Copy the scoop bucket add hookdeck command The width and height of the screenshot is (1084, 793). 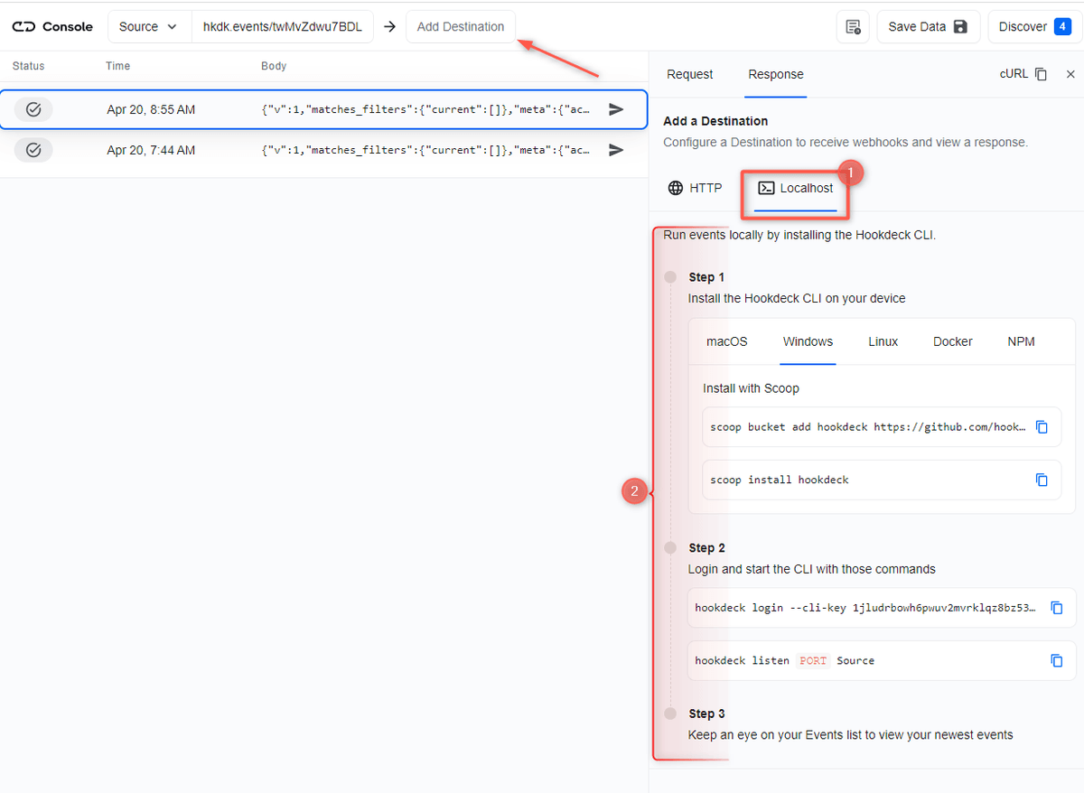click(1042, 426)
